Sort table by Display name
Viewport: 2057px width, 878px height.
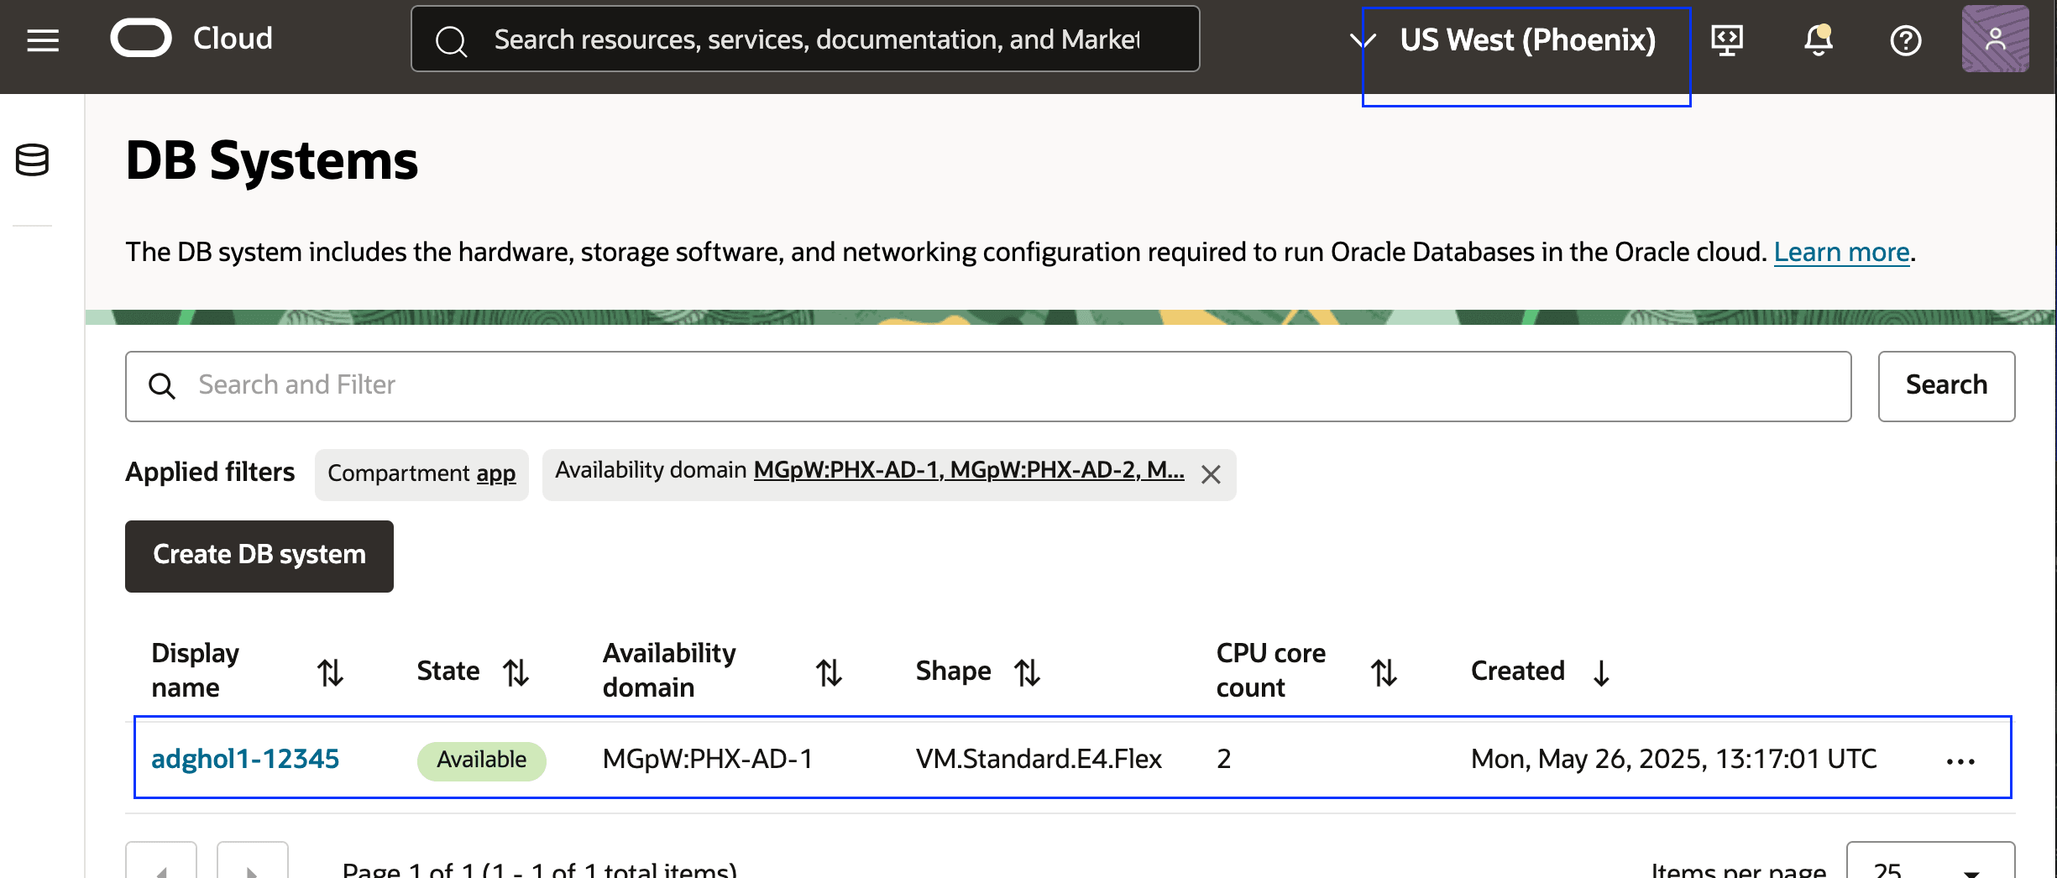[330, 672]
